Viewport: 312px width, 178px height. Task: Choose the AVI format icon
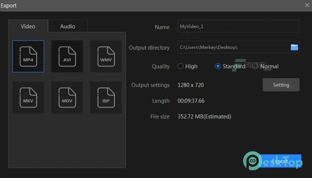(x=67, y=57)
